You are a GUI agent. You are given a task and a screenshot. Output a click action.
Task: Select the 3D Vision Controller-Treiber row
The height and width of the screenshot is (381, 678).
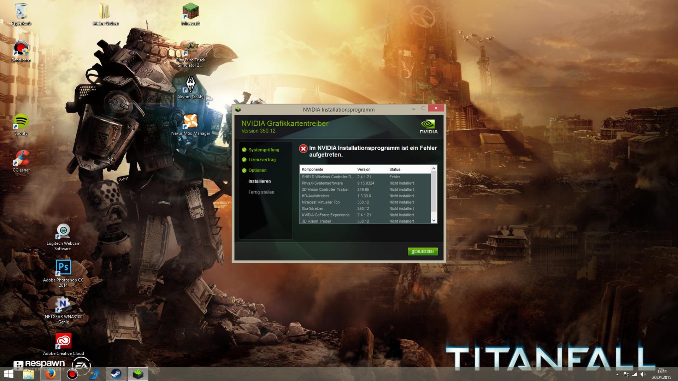tap(365, 190)
